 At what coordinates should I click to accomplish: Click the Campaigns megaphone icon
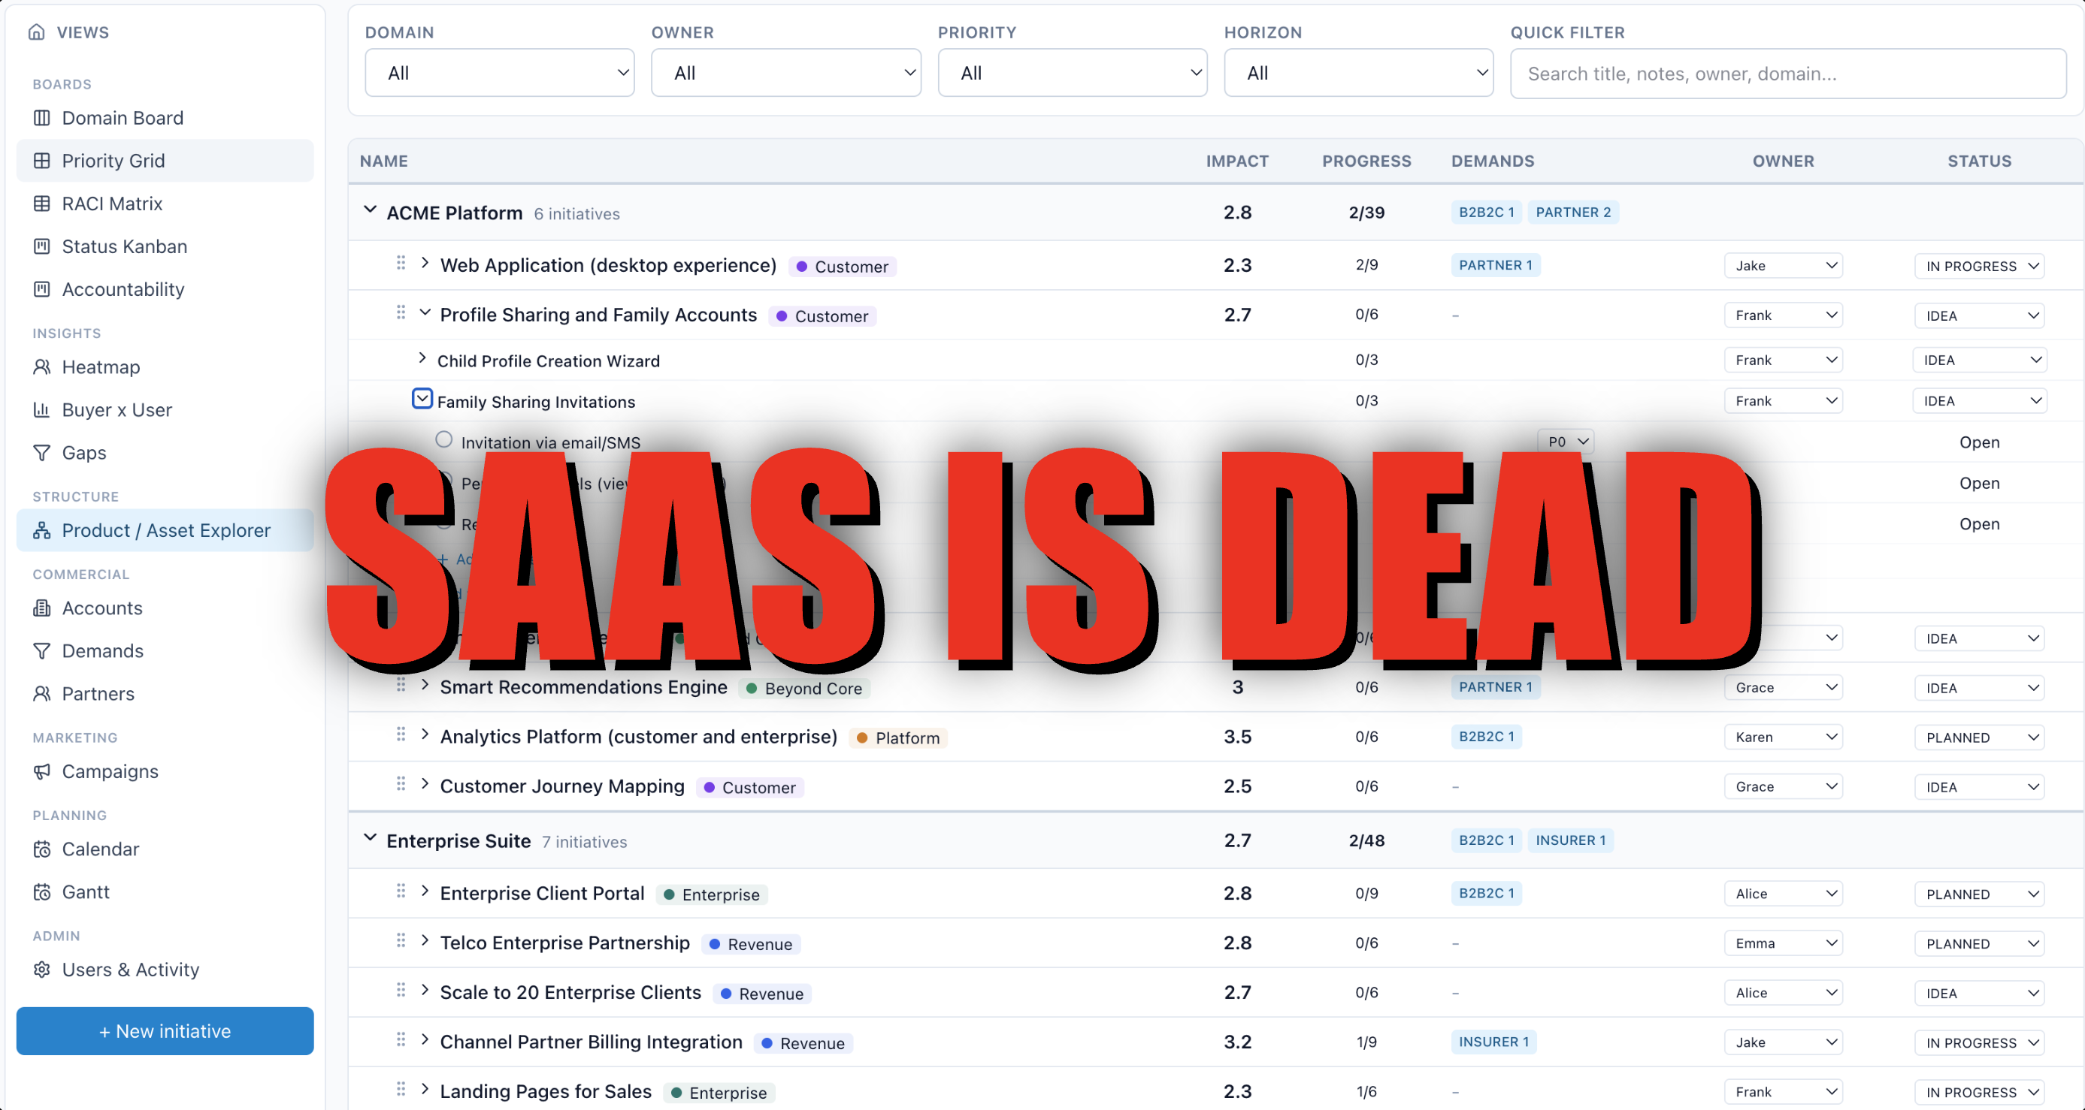pos(41,771)
